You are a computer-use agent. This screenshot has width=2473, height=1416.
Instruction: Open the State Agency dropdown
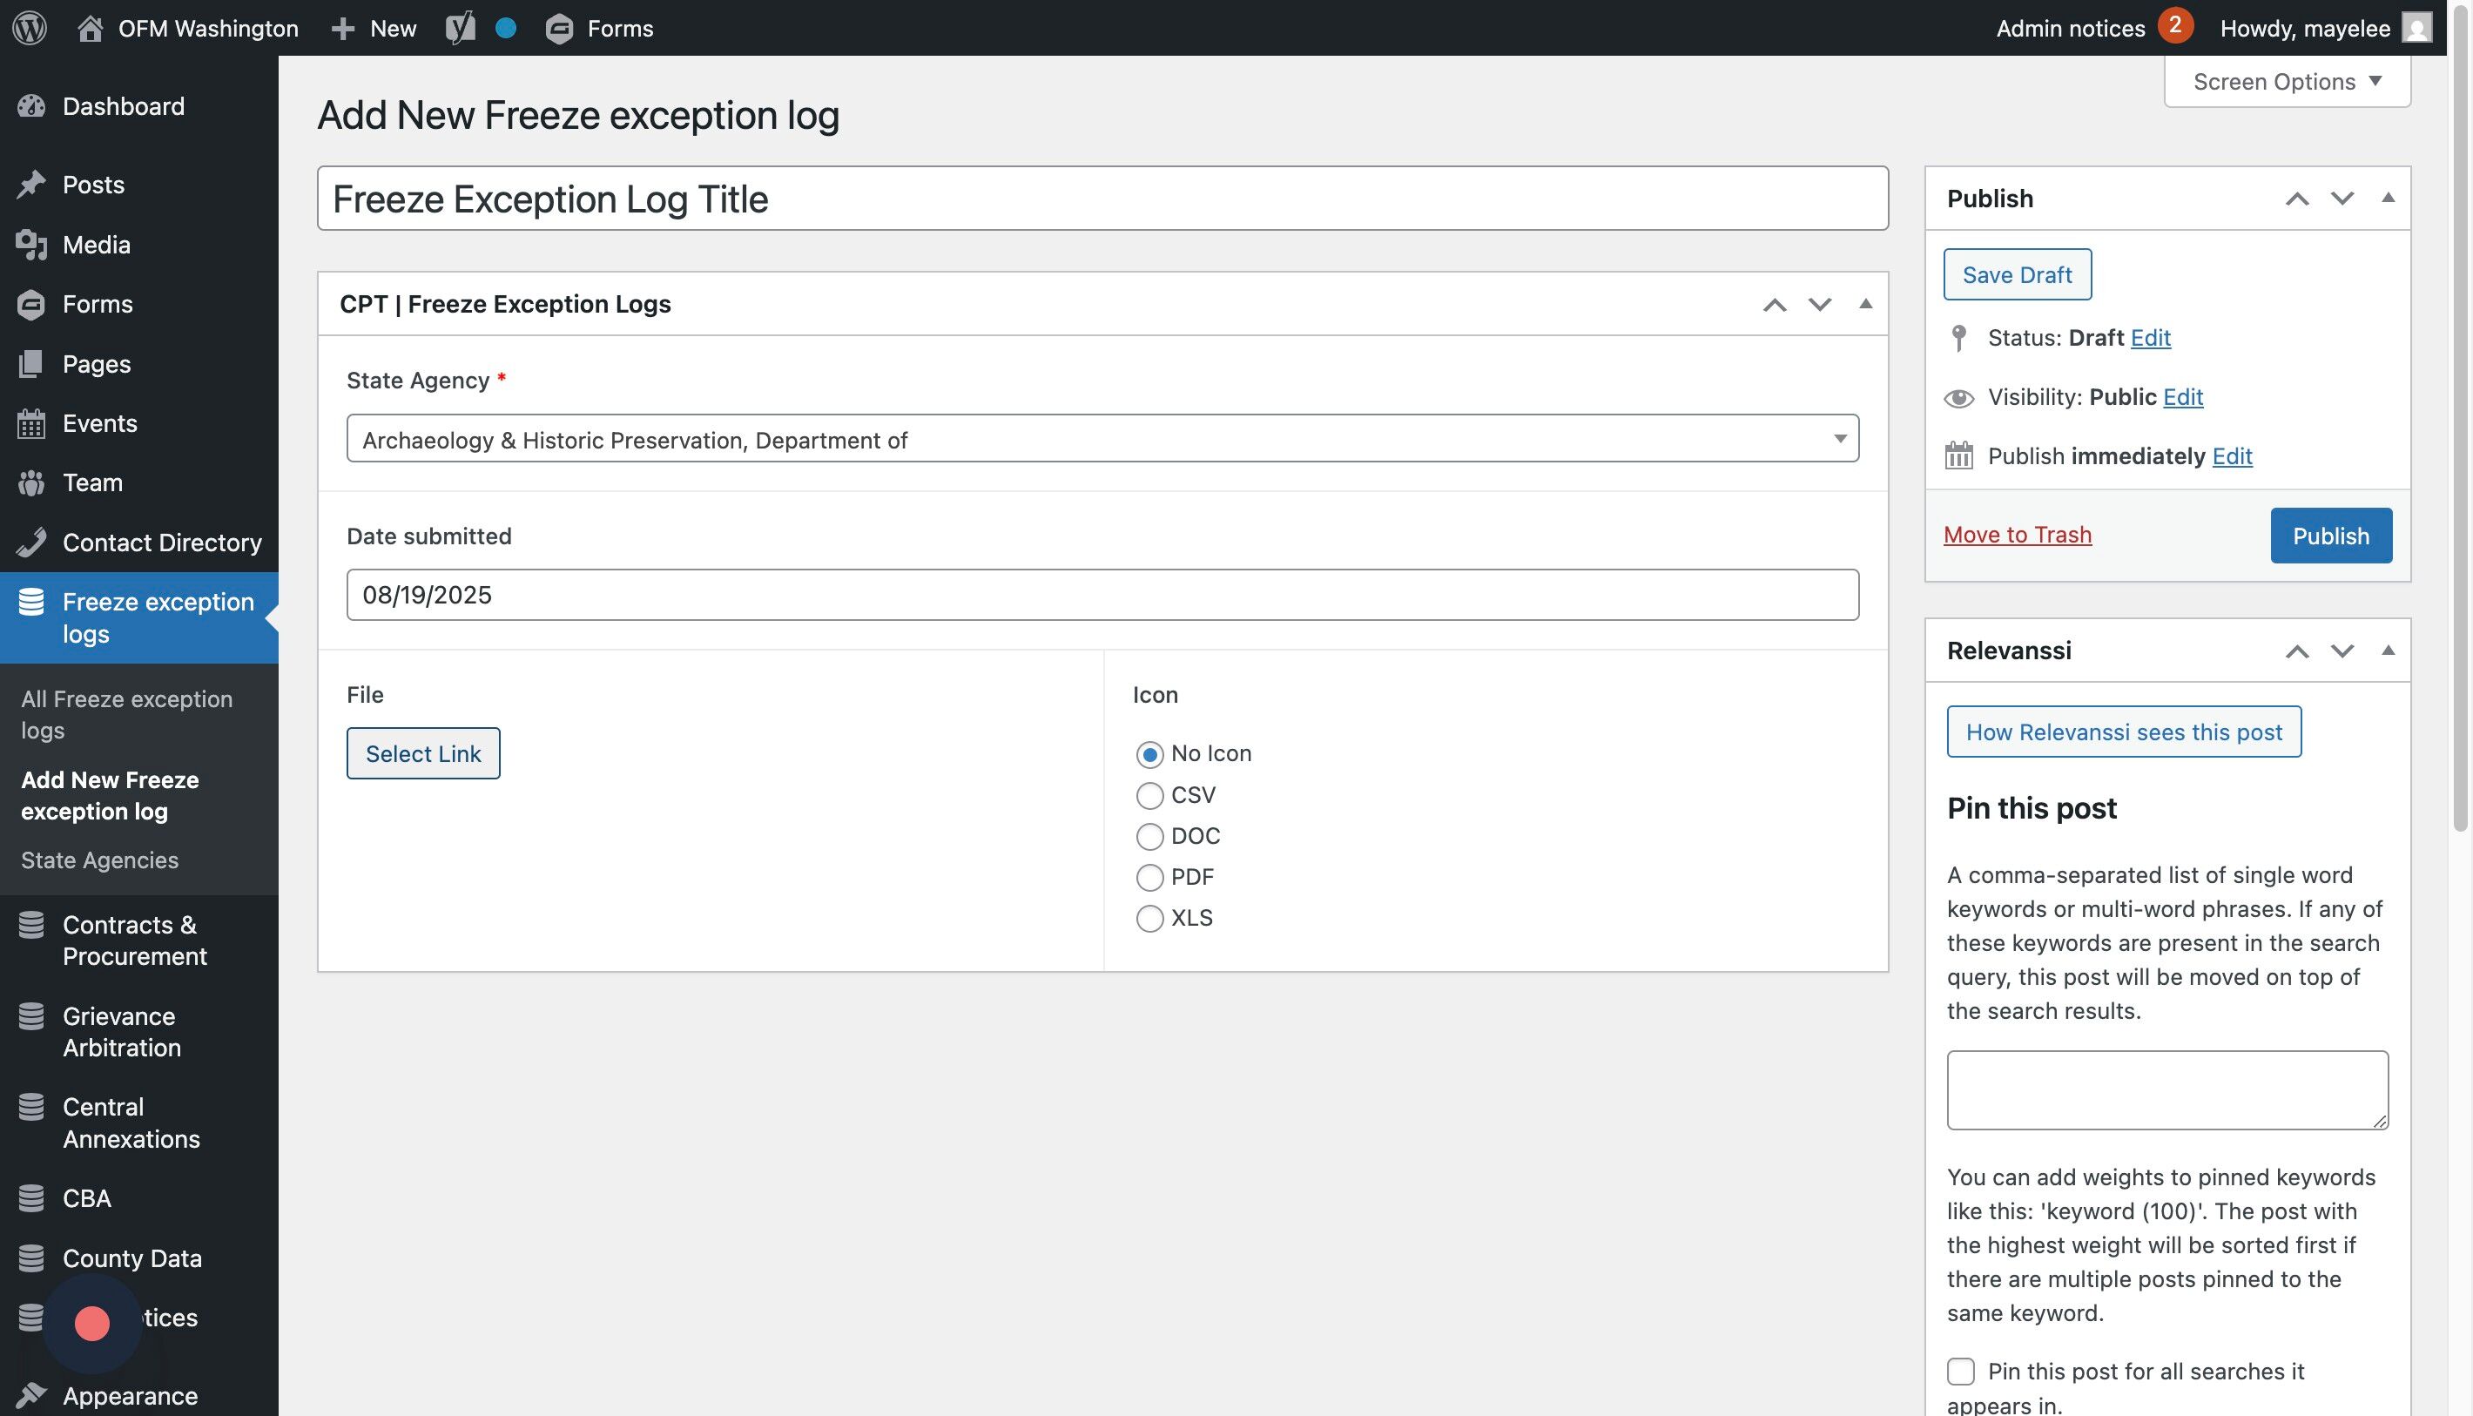(x=1102, y=439)
